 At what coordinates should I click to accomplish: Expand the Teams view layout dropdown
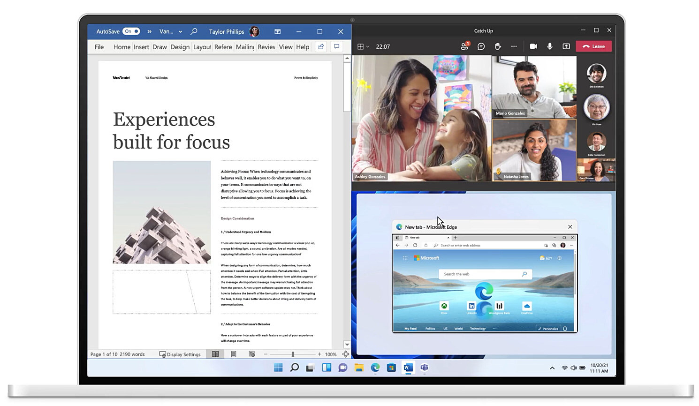(363, 46)
